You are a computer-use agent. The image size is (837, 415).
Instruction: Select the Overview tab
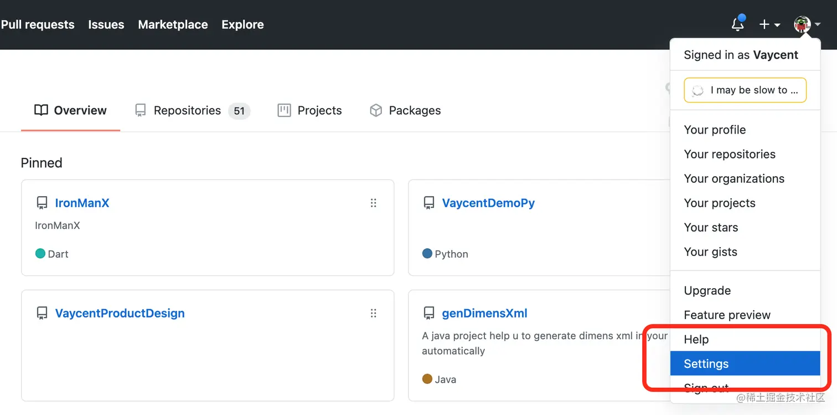coord(70,110)
